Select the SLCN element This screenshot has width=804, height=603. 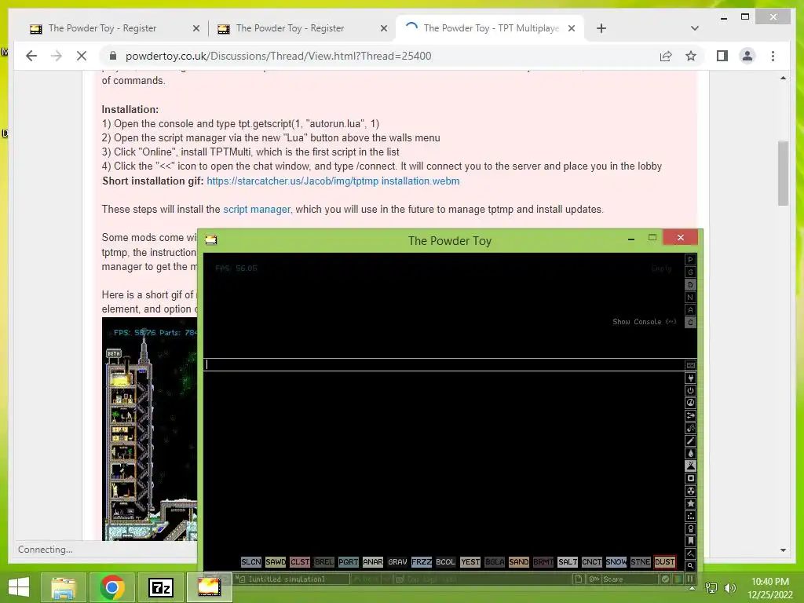tap(251, 562)
